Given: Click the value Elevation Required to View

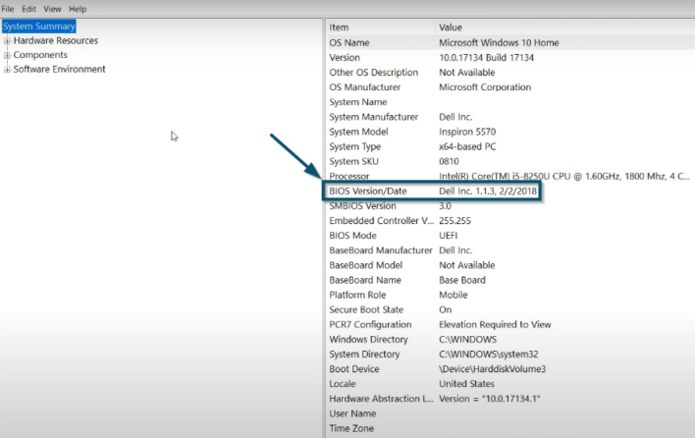Looking at the screenshot, I should point(495,324).
